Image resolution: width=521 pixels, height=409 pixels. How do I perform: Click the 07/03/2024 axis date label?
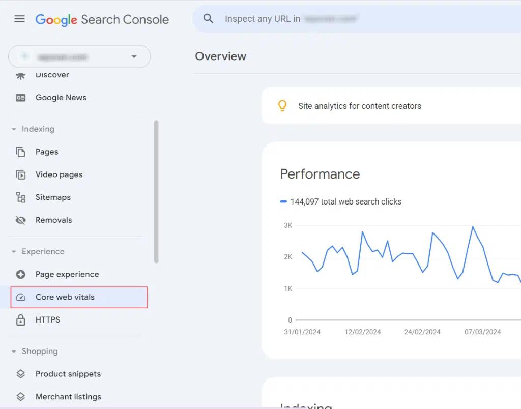pyautogui.click(x=482, y=332)
